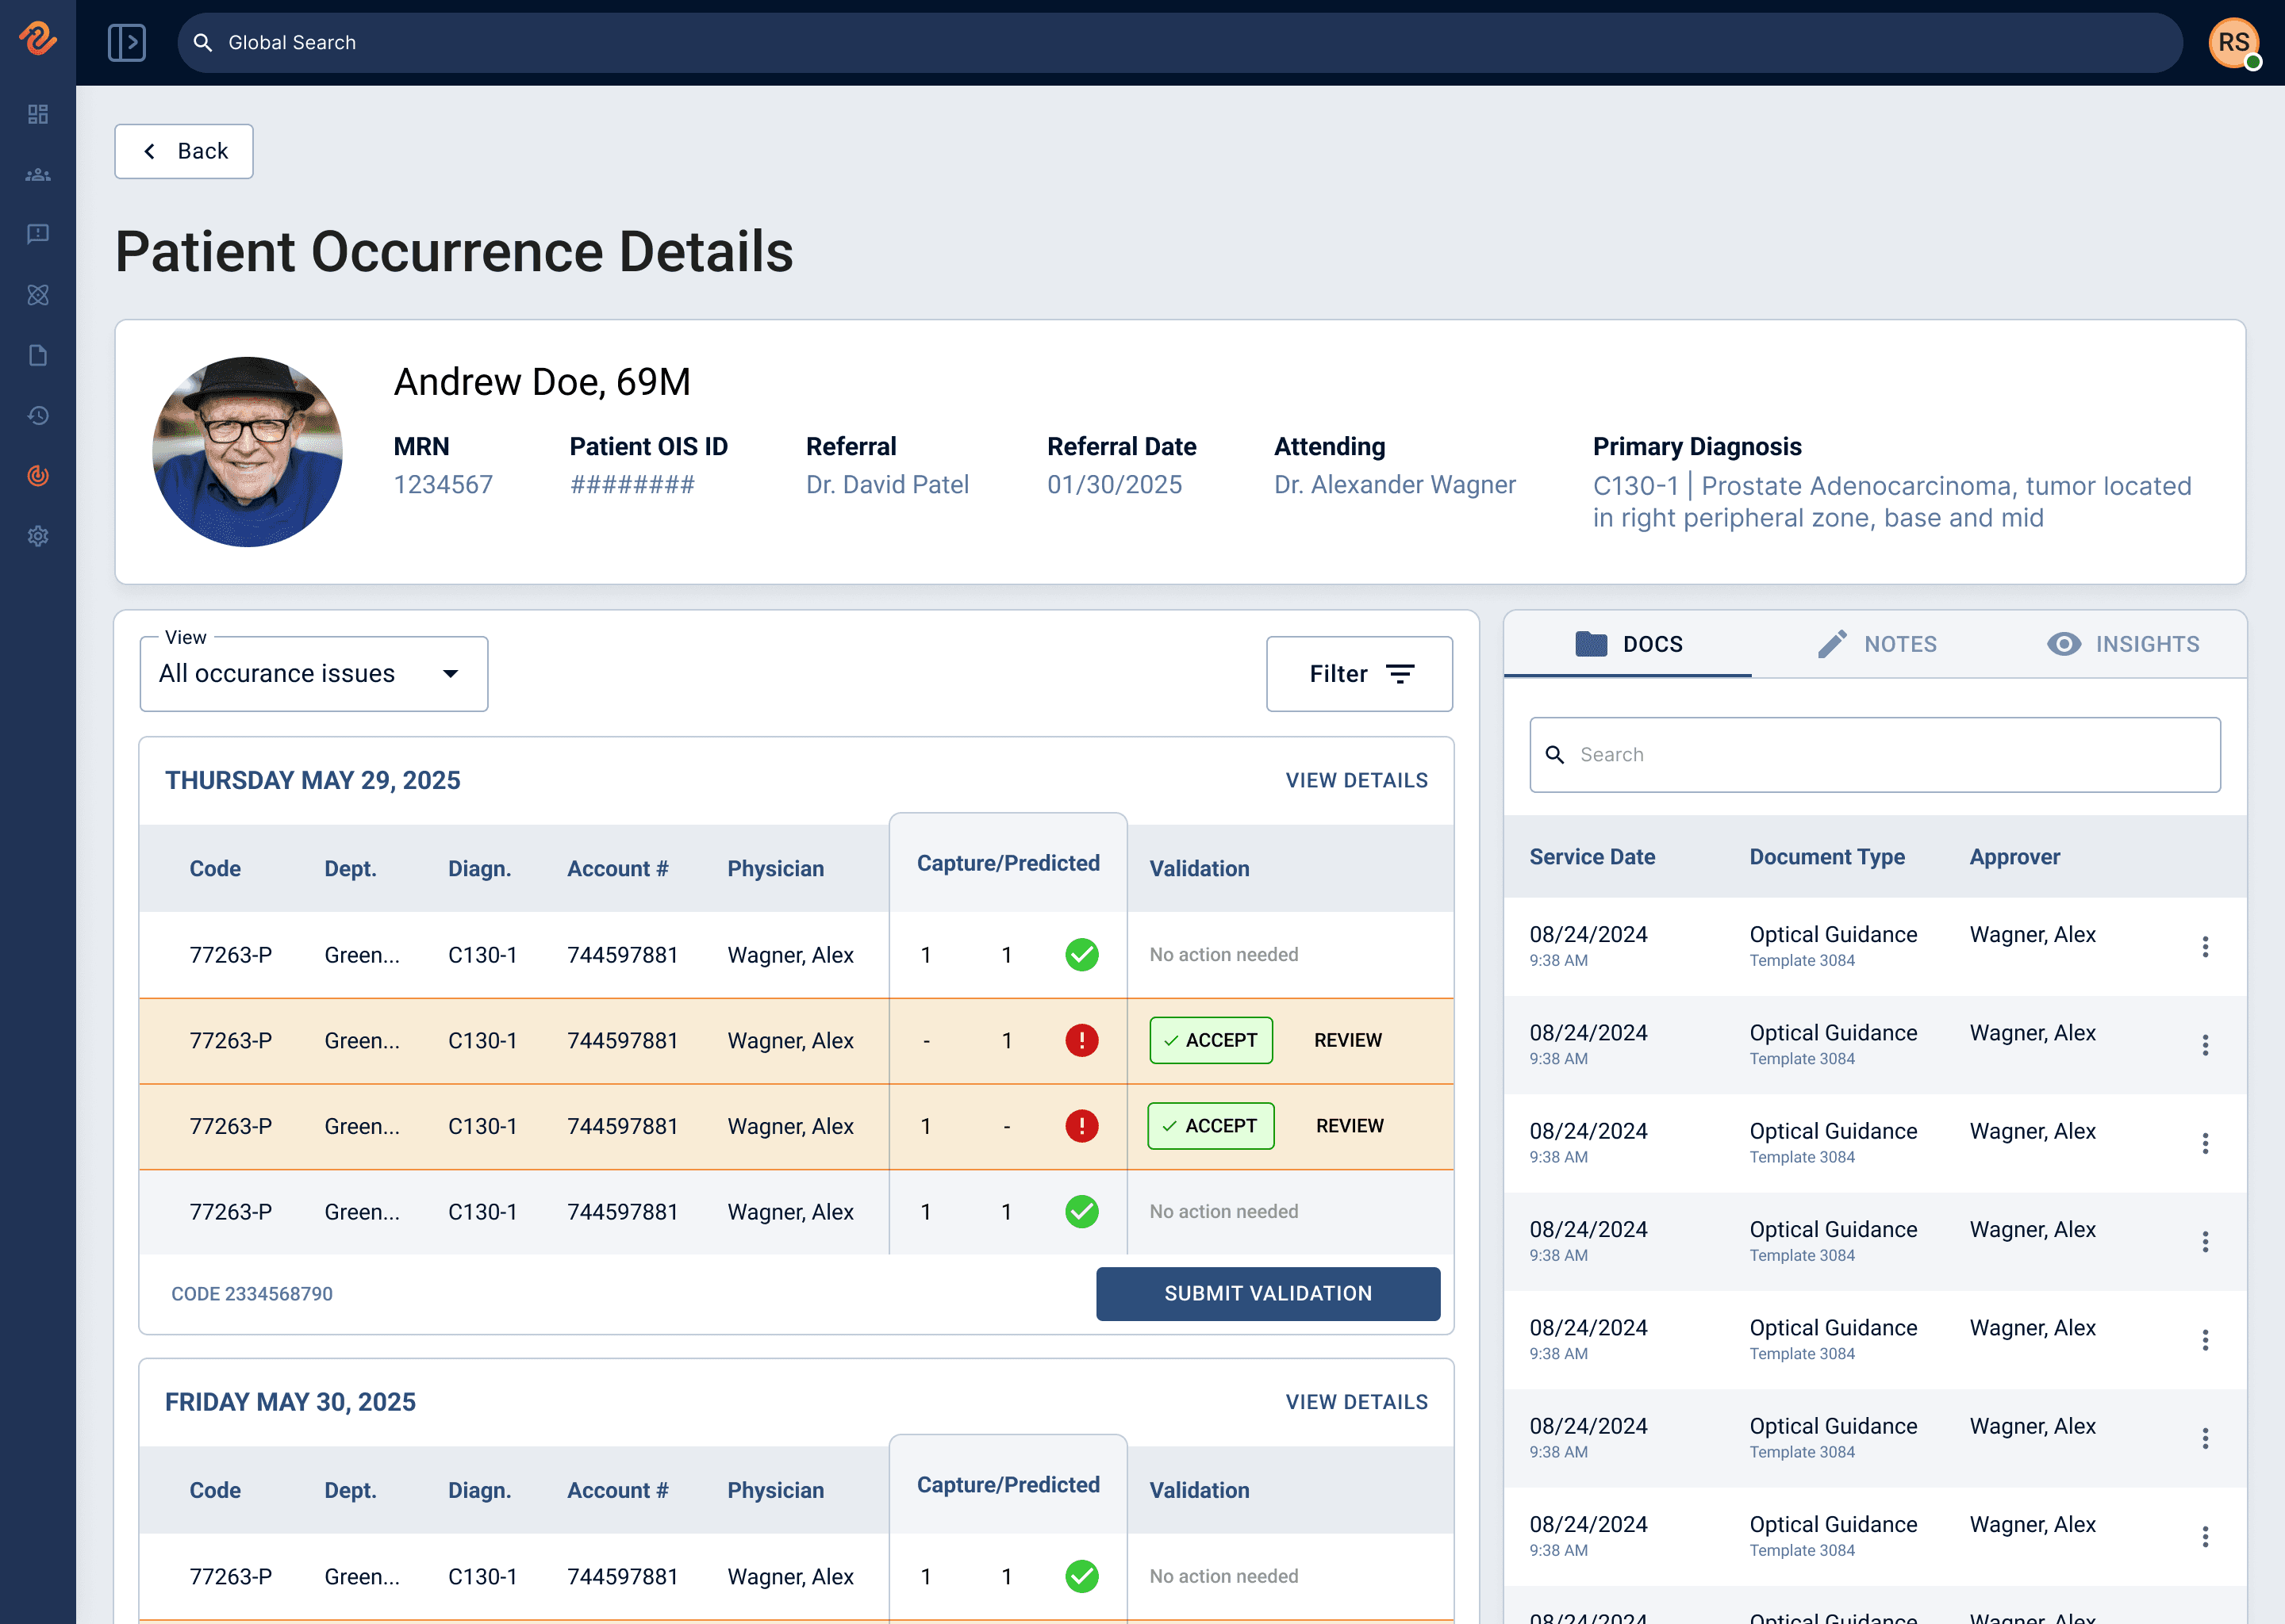Image resolution: width=2285 pixels, height=1624 pixels.
Task: Switch to the Insights tab
Action: [x=2123, y=644]
